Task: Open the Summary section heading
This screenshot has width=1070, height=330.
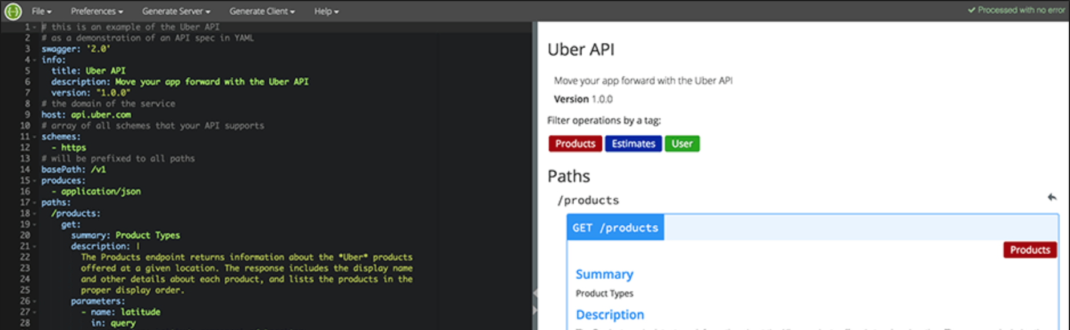Action: point(604,274)
